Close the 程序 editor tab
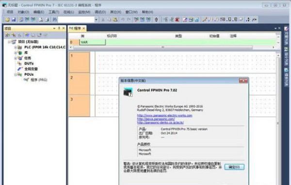The image size is (291, 185). [84, 29]
